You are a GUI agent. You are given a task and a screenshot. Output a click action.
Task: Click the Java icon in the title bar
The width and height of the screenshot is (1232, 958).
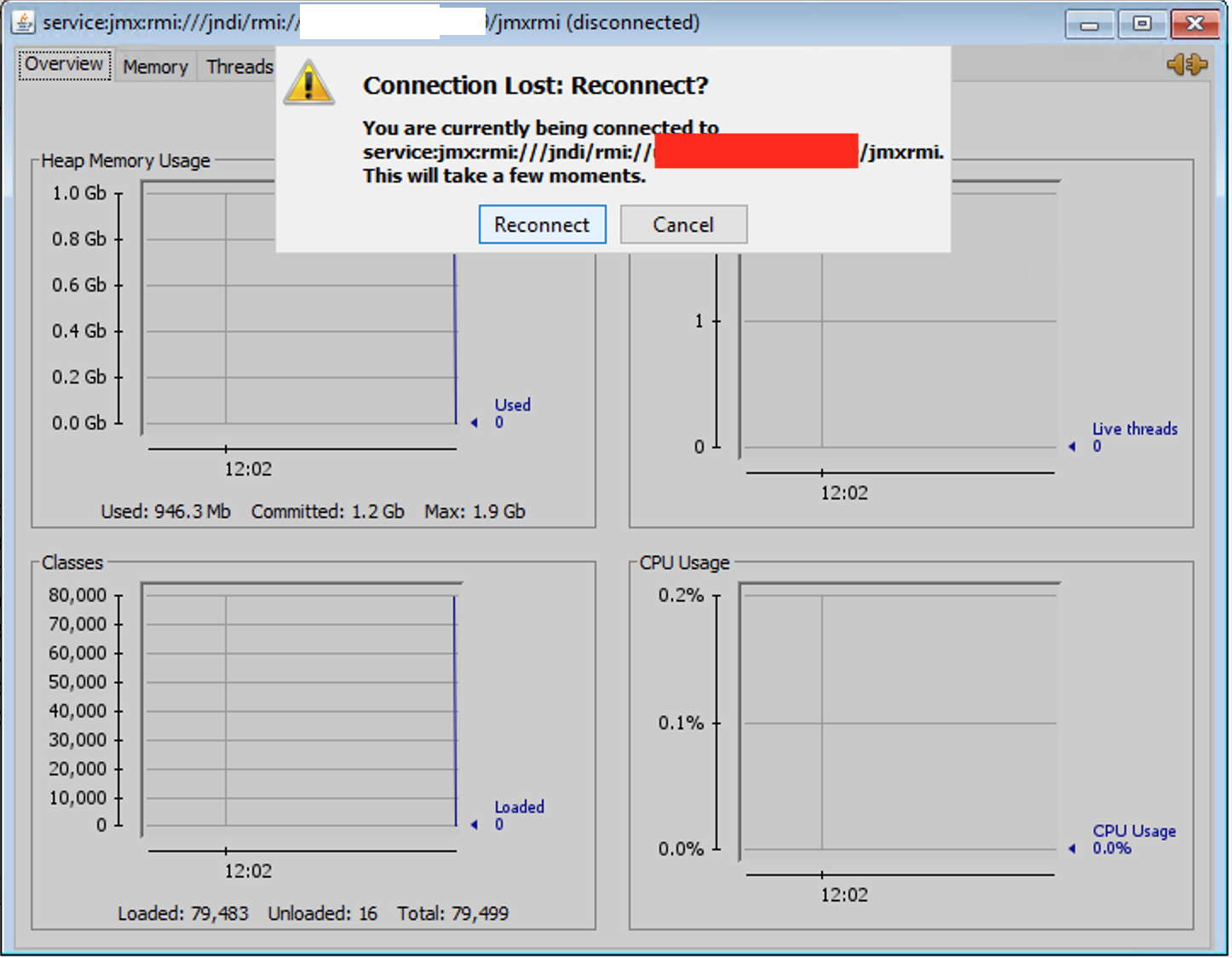click(x=22, y=22)
